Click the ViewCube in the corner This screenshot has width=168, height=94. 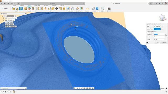click(x=162, y=18)
